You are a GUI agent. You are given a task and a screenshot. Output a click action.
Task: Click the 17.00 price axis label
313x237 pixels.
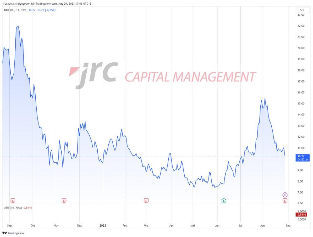click(x=301, y=82)
